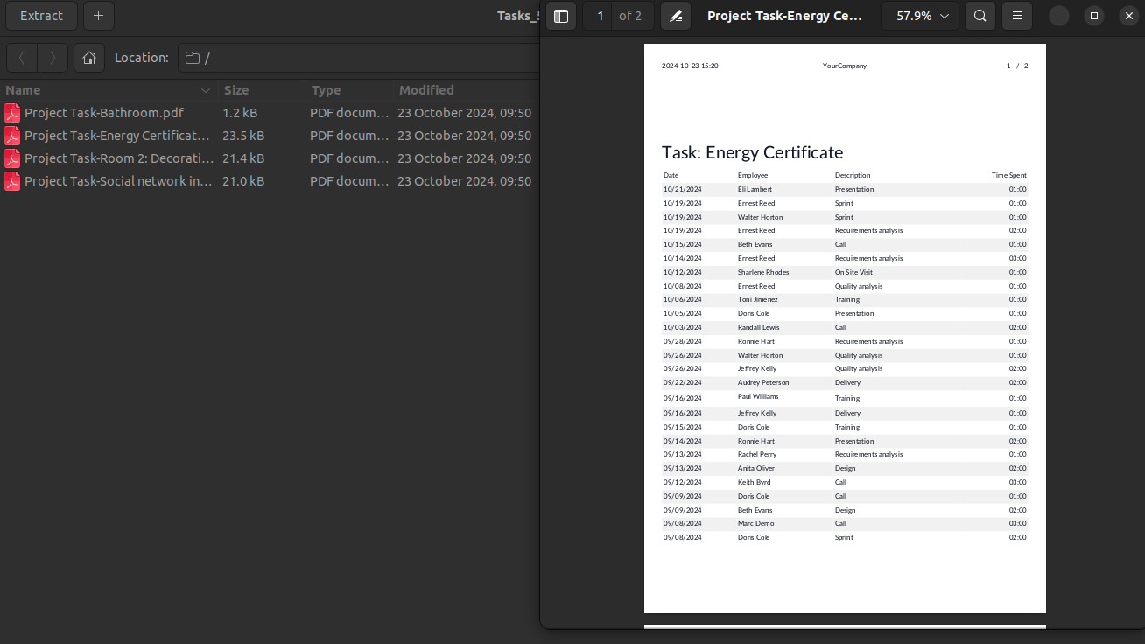Click the Description column header in PDF
The image size is (1145, 644).
click(853, 175)
